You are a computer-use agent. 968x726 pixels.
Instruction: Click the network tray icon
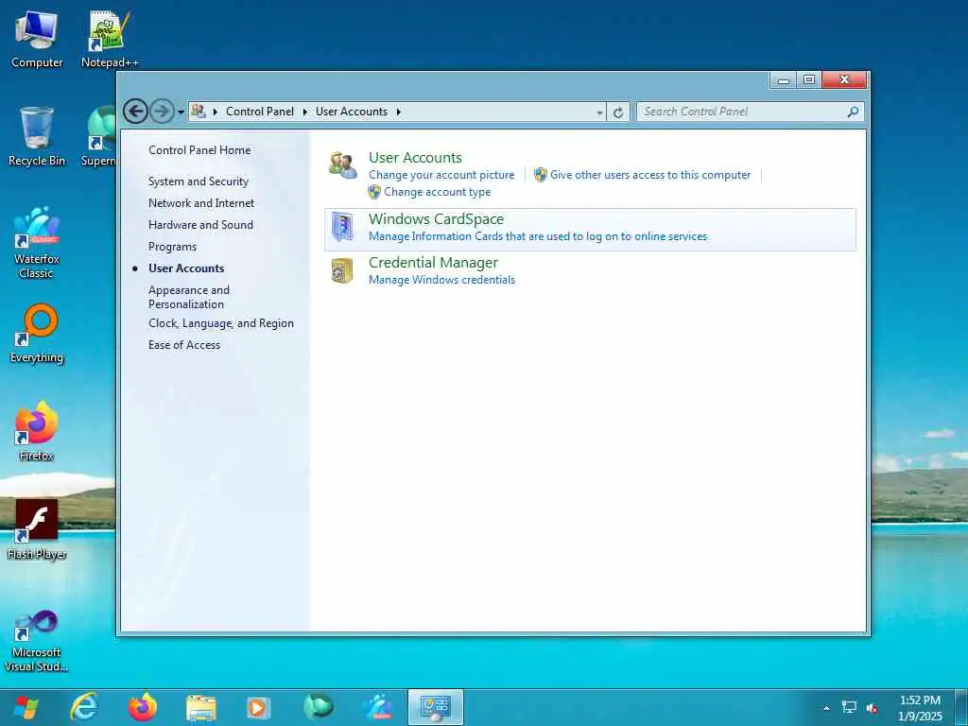tap(850, 708)
